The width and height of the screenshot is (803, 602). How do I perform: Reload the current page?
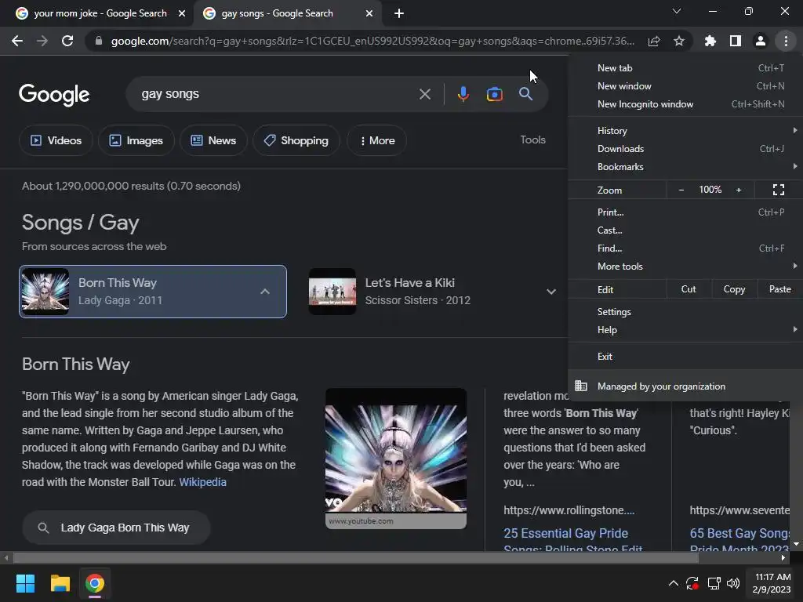[x=67, y=41]
